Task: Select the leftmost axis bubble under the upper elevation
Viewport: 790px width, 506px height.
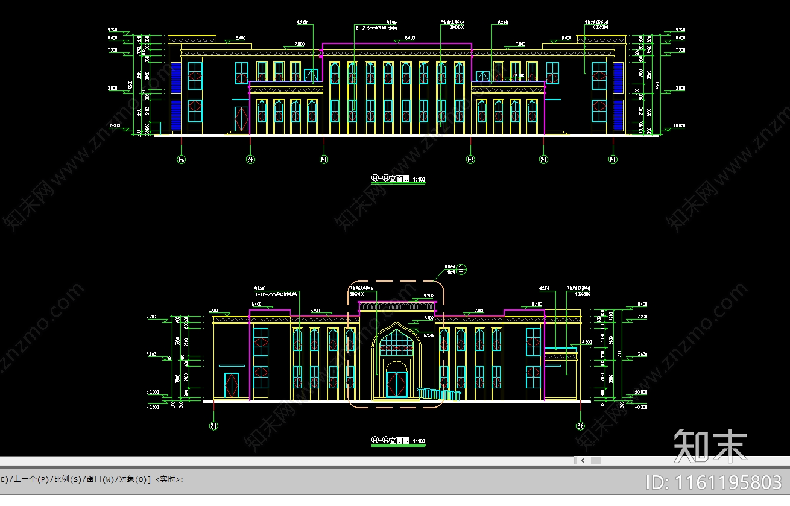Action: pyautogui.click(x=181, y=160)
